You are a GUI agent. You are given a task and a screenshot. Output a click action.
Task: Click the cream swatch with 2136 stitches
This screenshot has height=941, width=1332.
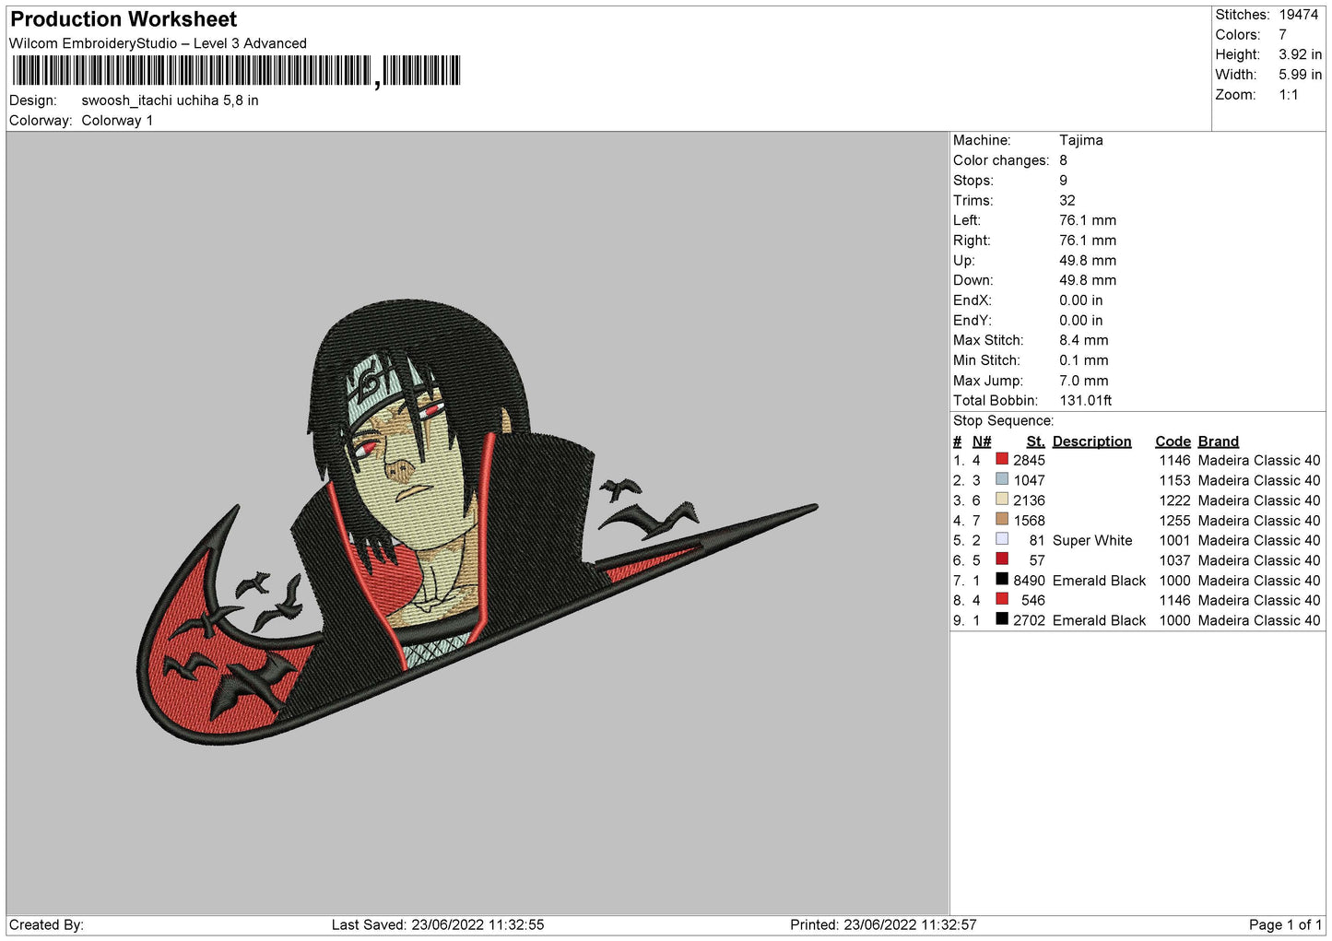[x=1001, y=500]
